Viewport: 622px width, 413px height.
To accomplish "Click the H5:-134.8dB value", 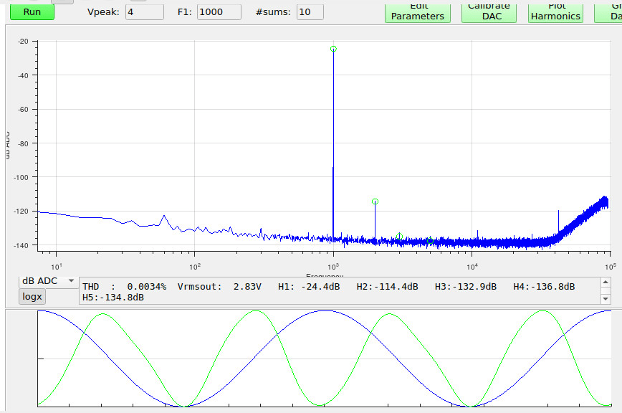I will pos(113,297).
